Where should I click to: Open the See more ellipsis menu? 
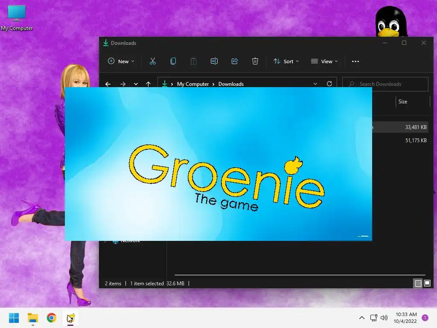tap(355, 61)
